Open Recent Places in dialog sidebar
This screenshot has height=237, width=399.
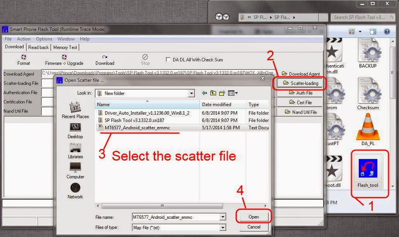75,110
